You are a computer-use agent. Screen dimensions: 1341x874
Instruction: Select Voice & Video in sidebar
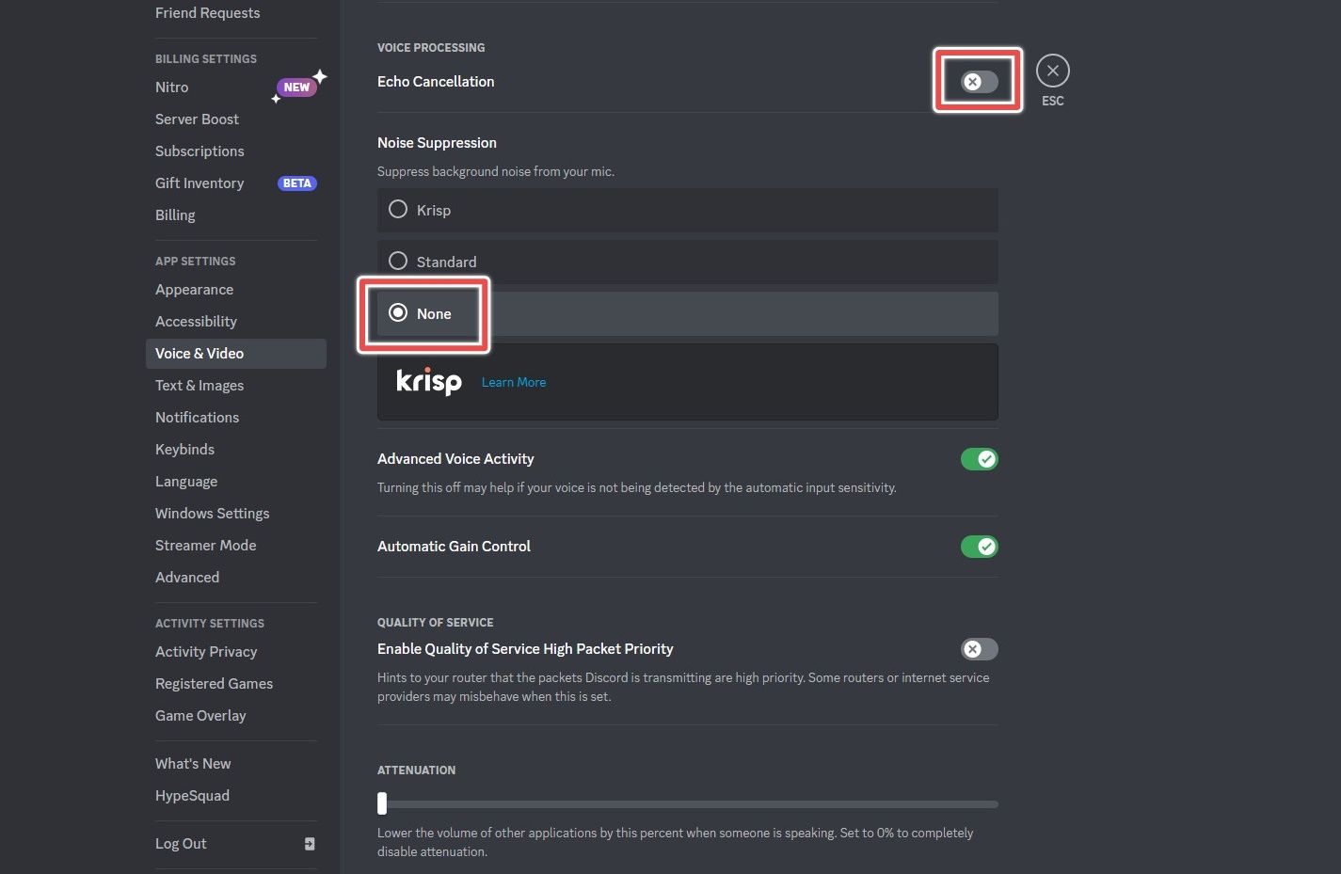click(236, 354)
